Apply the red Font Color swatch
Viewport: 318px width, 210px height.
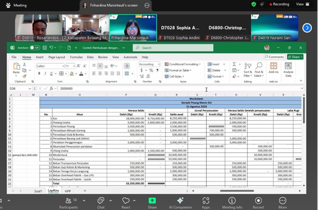point(81,74)
